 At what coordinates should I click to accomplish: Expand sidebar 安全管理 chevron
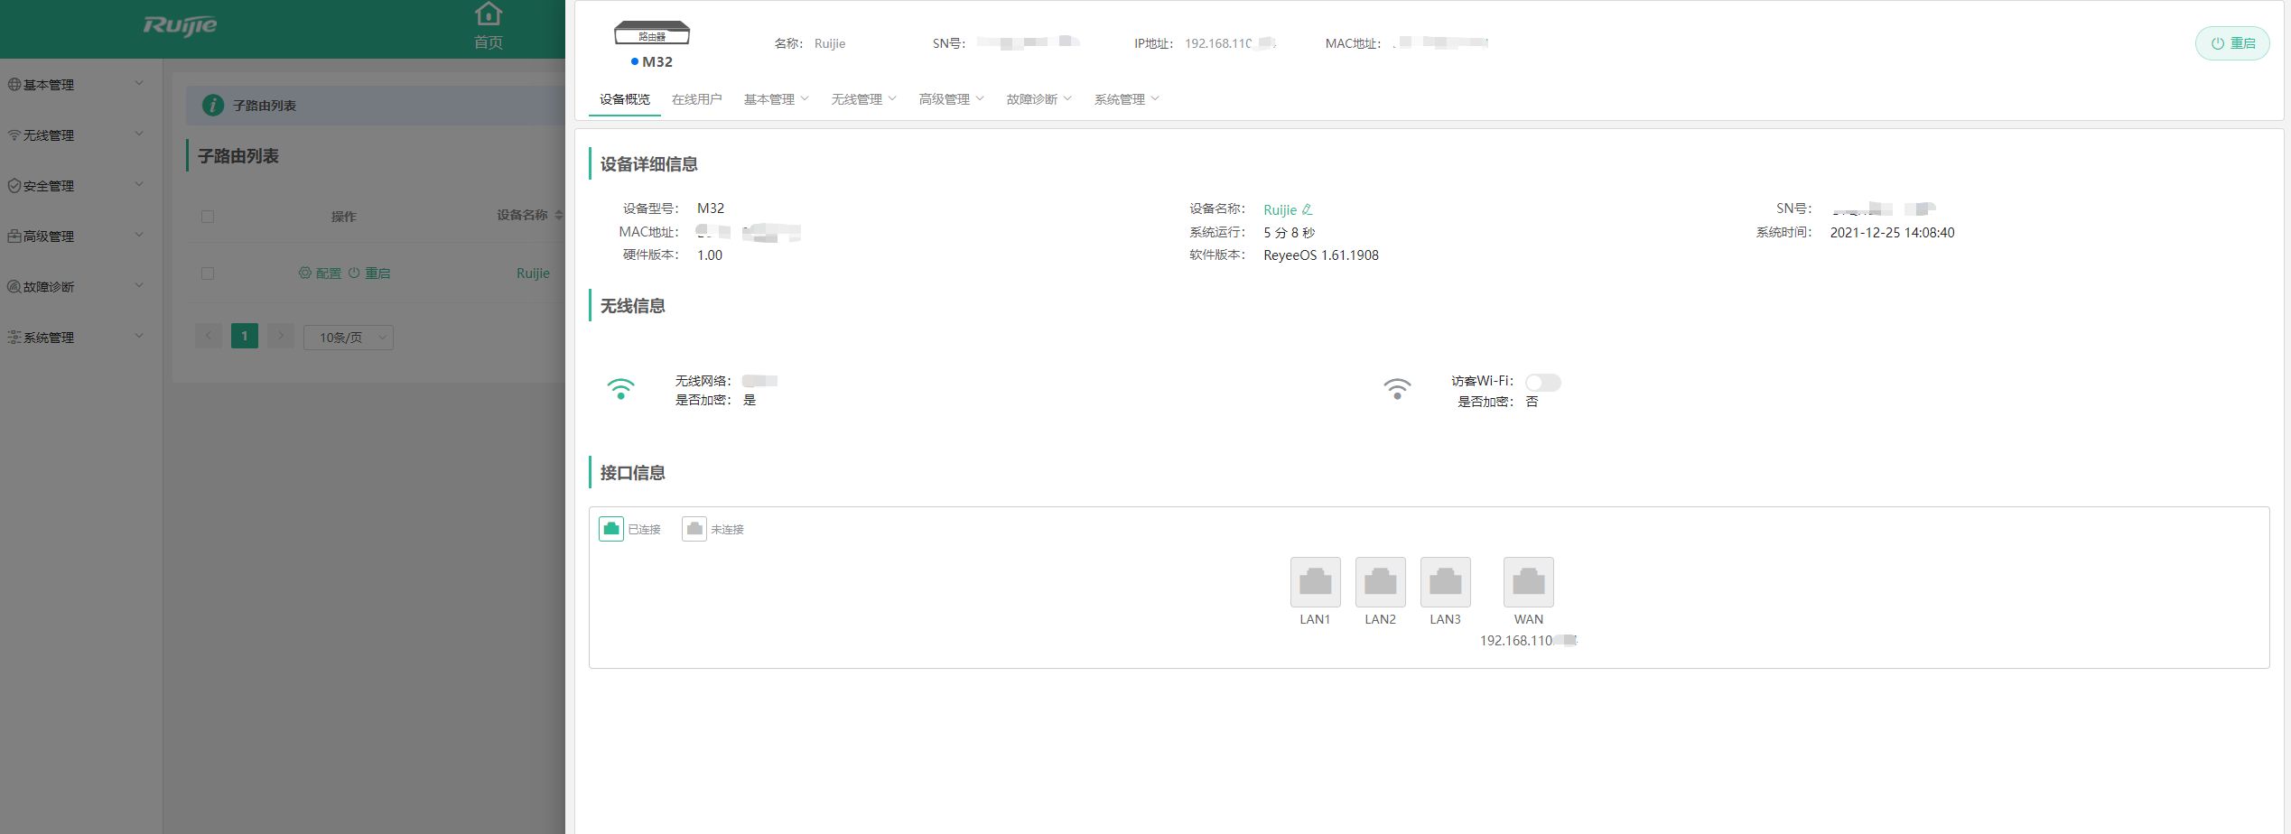coord(139,185)
